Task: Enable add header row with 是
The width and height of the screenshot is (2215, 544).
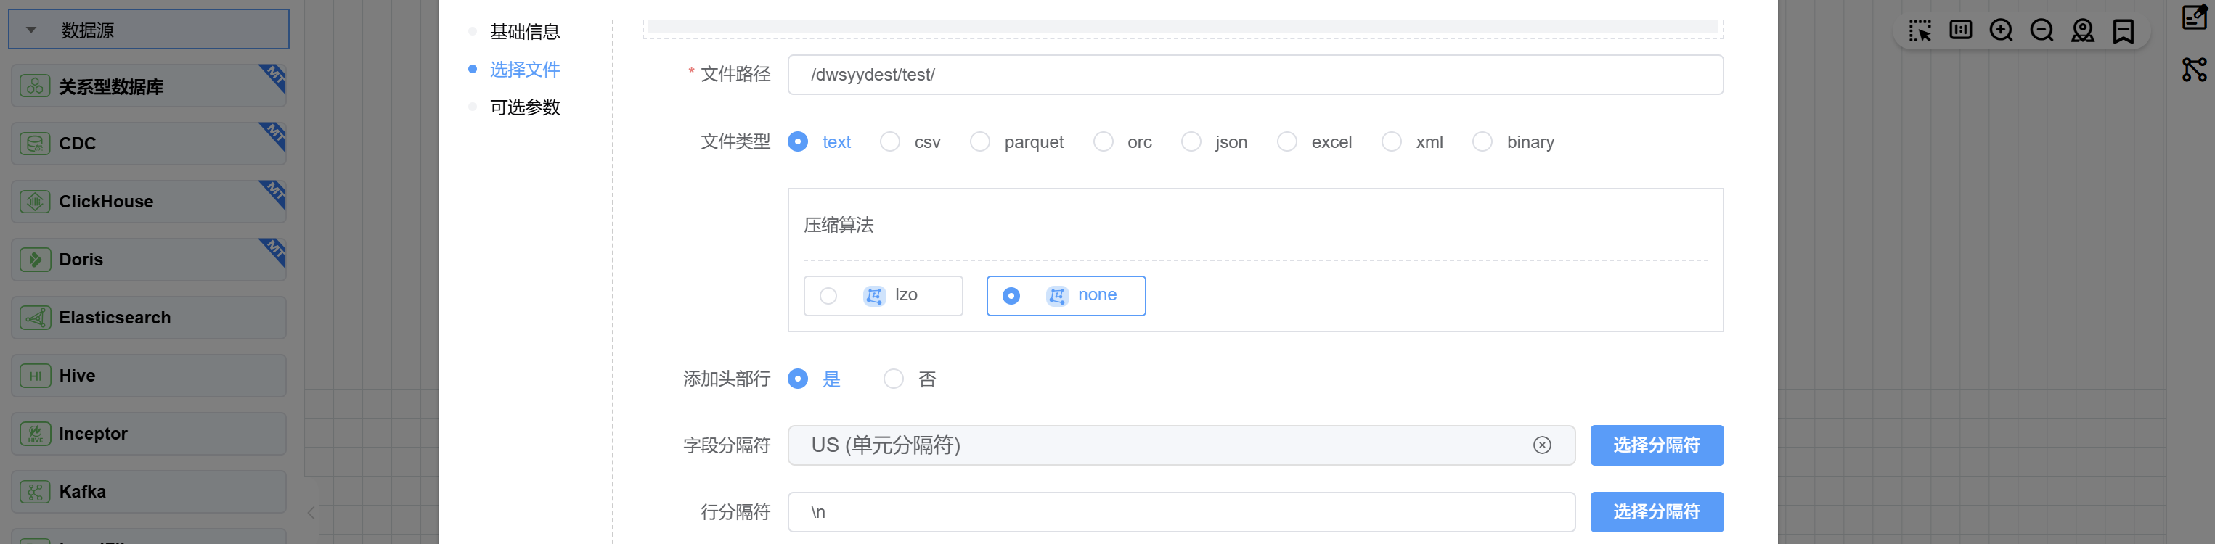Action: pyautogui.click(x=798, y=379)
